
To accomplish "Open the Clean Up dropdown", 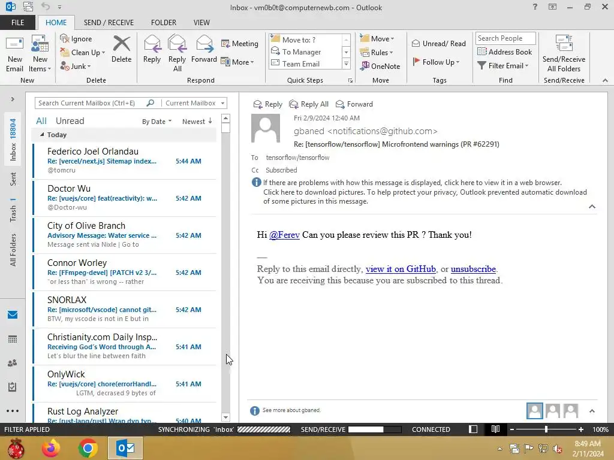I will pyautogui.click(x=83, y=53).
